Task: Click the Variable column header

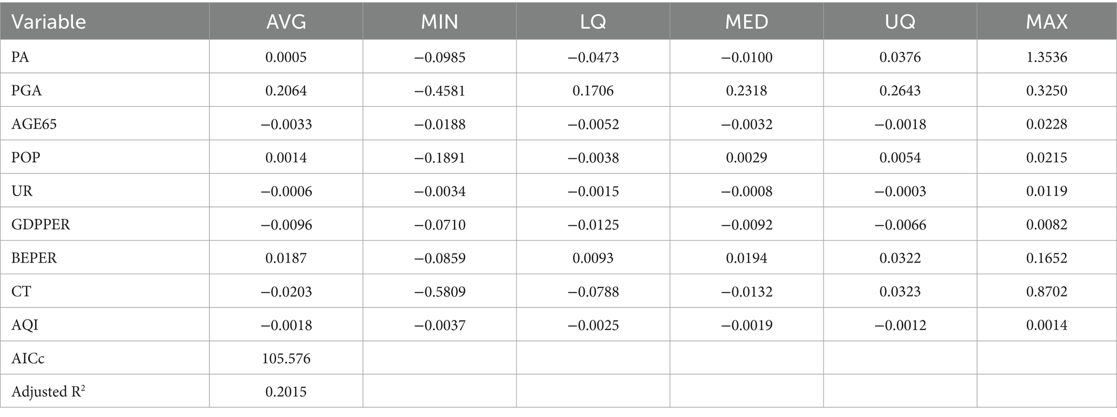Action: (x=49, y=22)
